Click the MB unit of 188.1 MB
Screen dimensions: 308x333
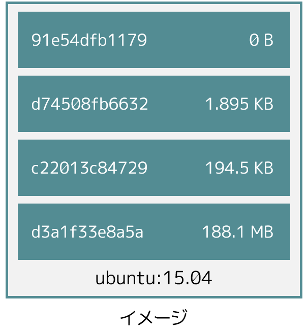click(x=262, y=231)
